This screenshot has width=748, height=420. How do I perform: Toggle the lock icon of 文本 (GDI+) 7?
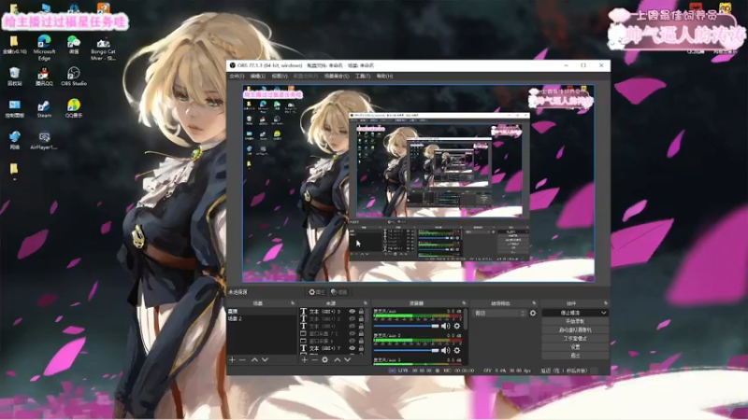[361, 348]
